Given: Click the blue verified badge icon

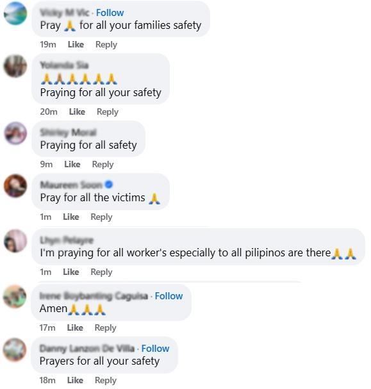Looking at the screenshot, I should (x=109, y=185).
